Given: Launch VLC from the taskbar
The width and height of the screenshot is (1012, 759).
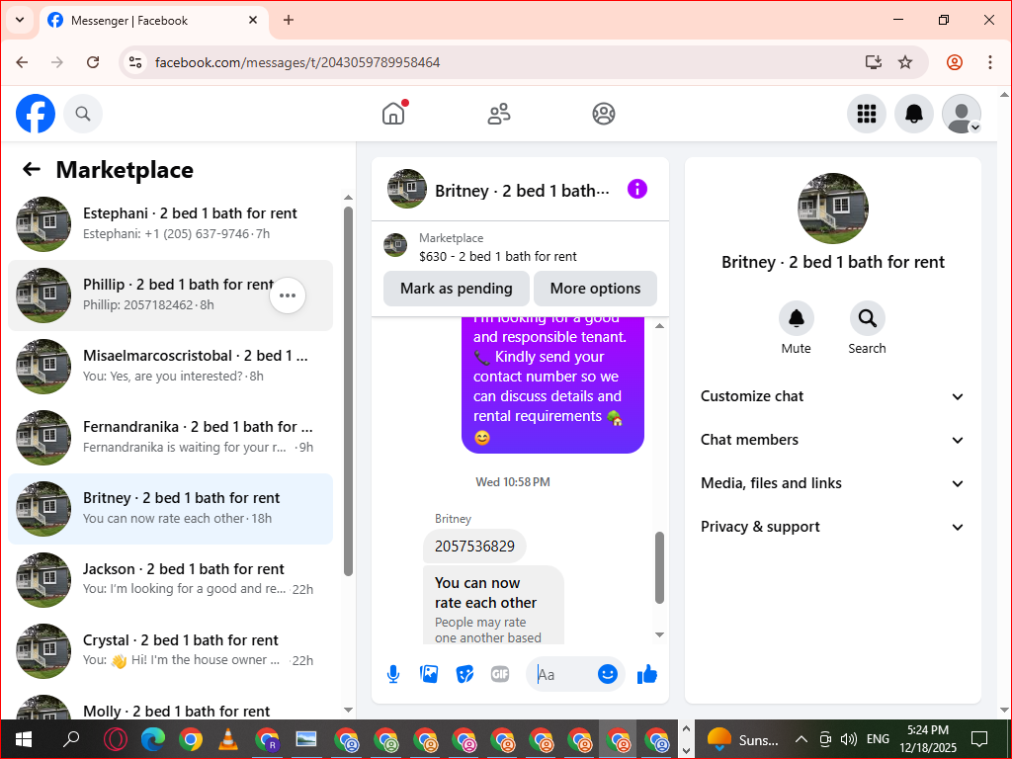Looking at the screenshot, I should (227, 739).
